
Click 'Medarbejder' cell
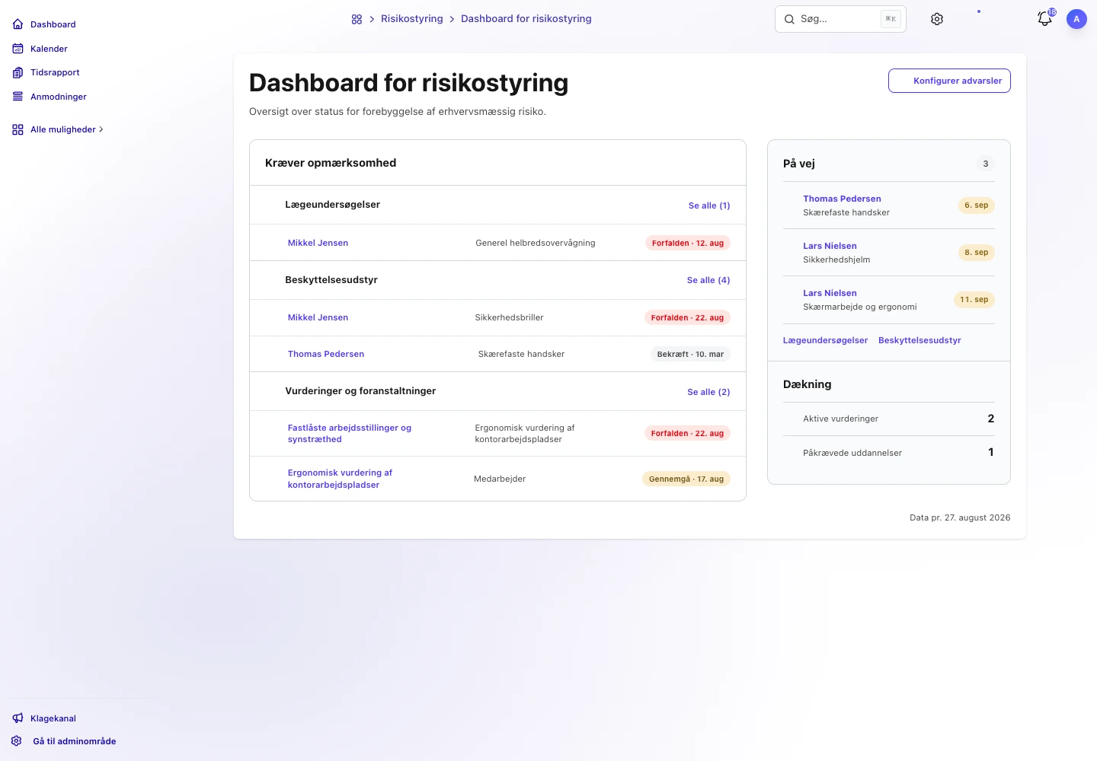[x=500, y=479]
